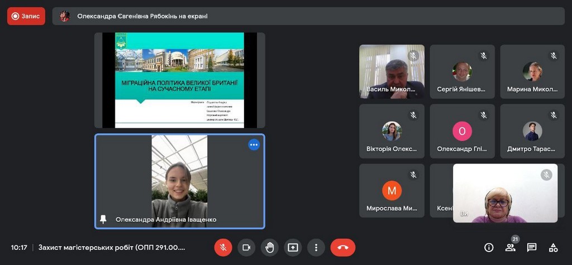Toggle the microphone mute button
This screenshot has width=572, height=265.
pos(223,247)
